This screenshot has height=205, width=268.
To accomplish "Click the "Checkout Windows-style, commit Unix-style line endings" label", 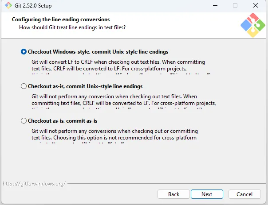I will click(98, 52).
